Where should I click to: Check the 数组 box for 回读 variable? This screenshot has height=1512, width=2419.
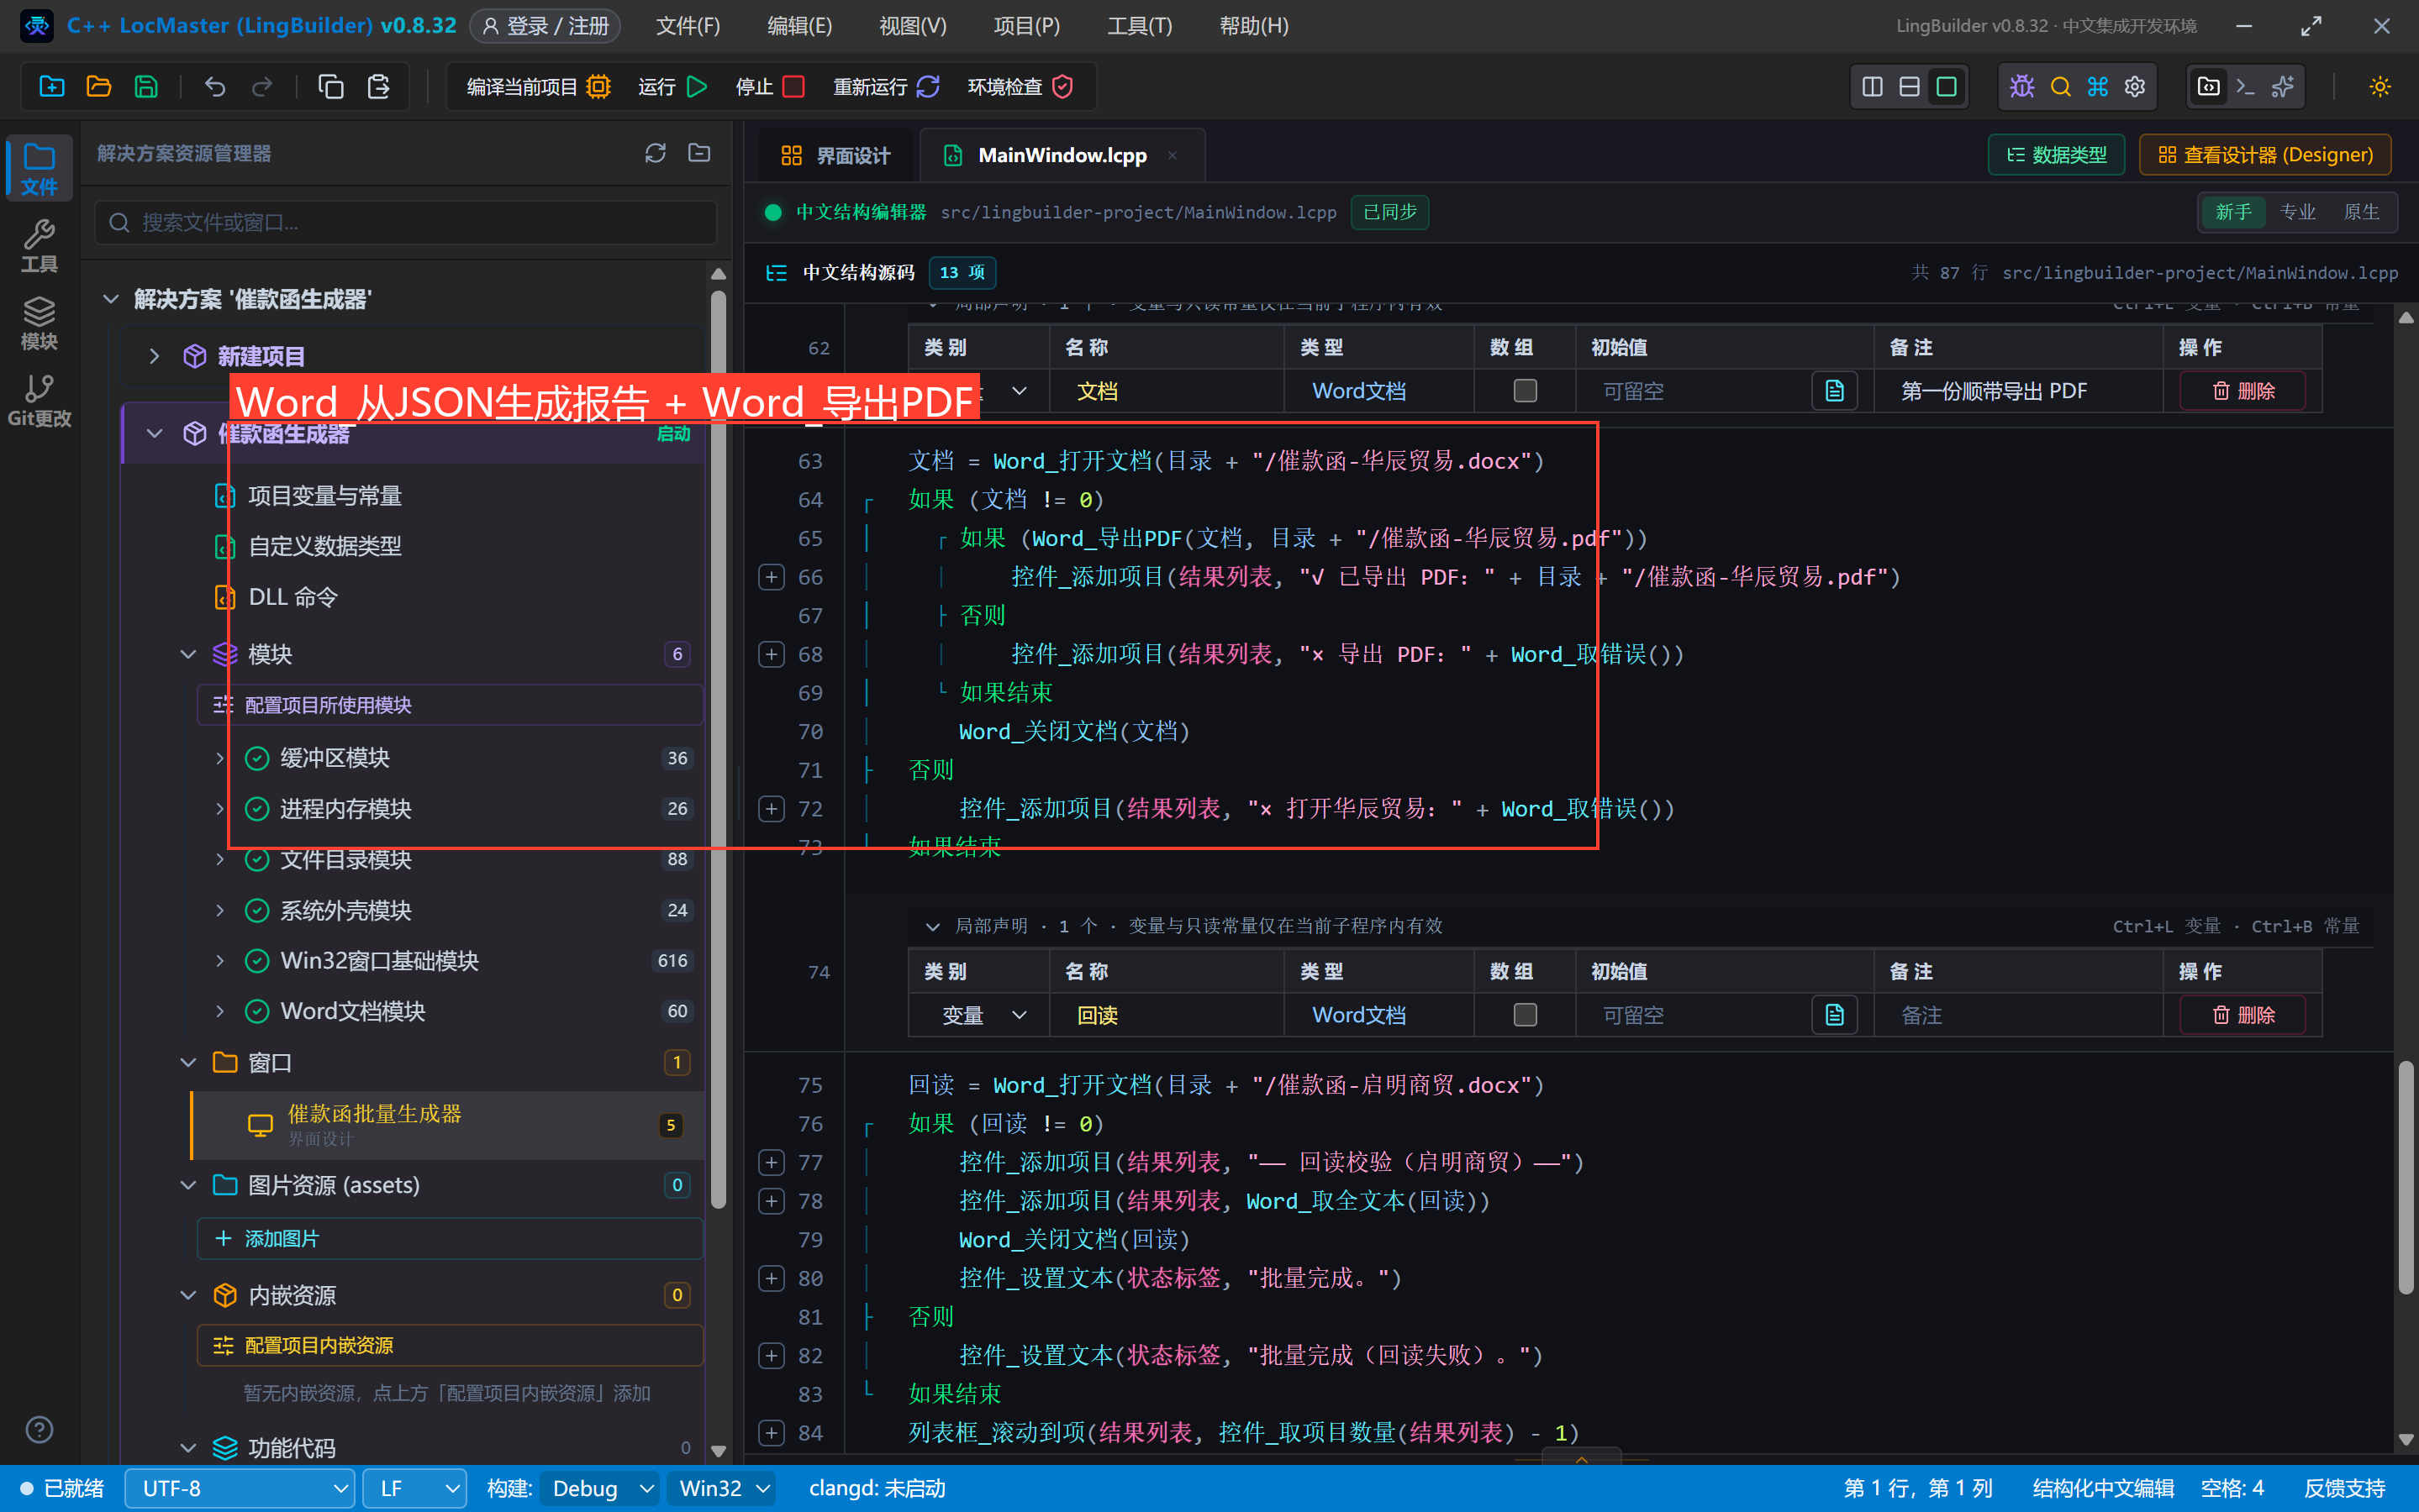[1524, 1015]
